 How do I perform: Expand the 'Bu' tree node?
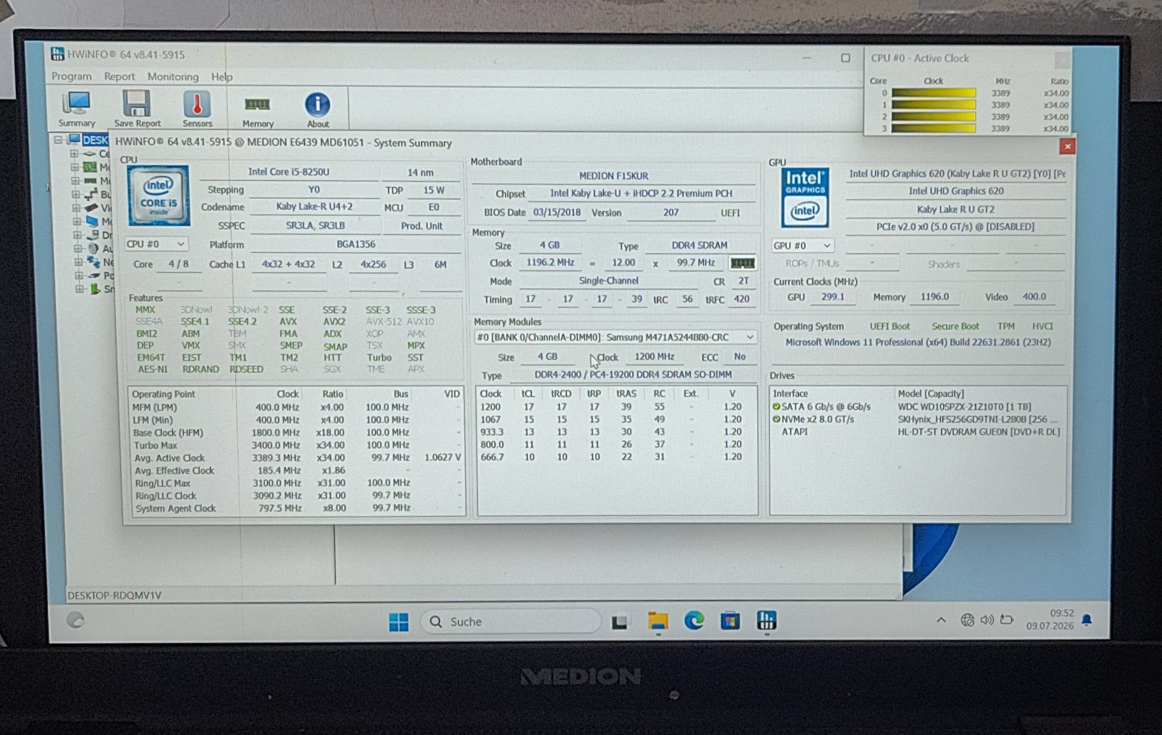(x=76, y=194)
